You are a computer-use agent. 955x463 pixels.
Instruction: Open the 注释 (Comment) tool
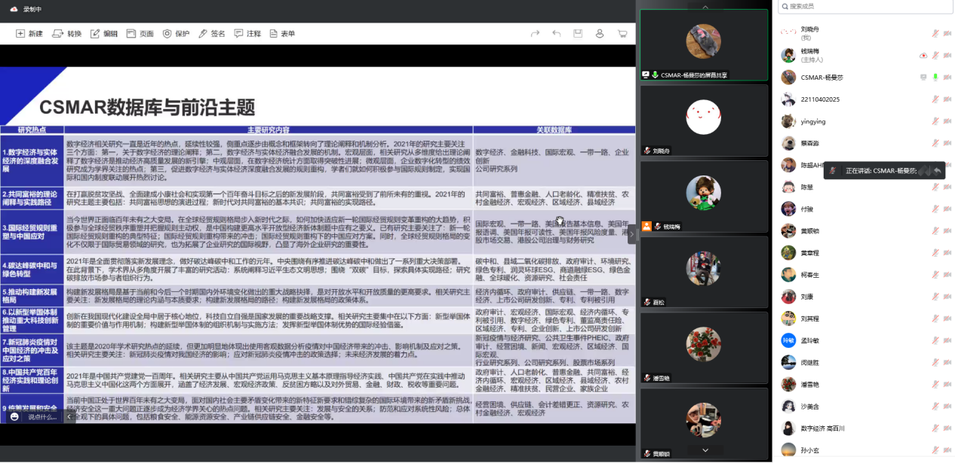pos(247,34)
